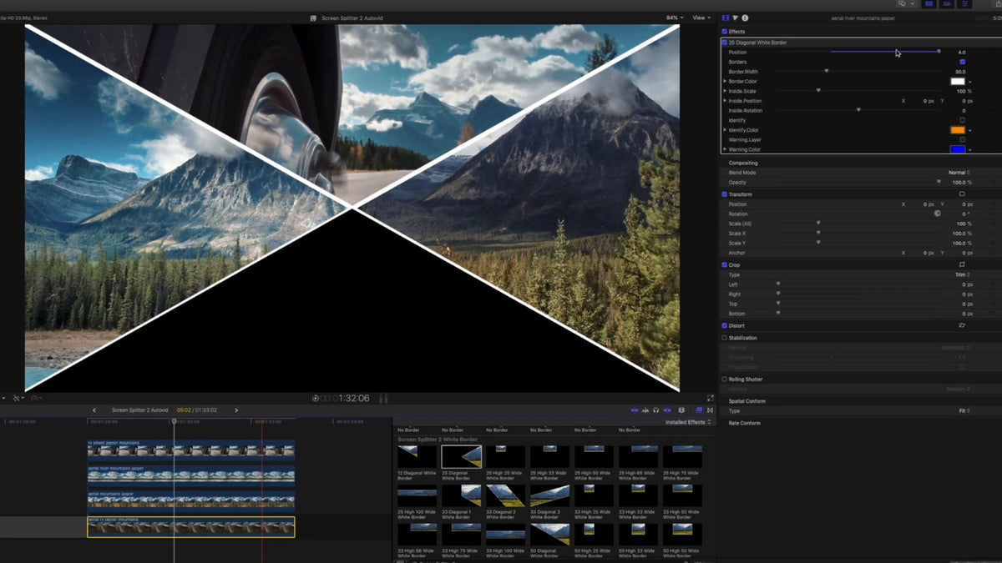Screen dimensions: 1002x563
Task: Expand the Inside.Position disclosure triangle
Action: point(725,101)
